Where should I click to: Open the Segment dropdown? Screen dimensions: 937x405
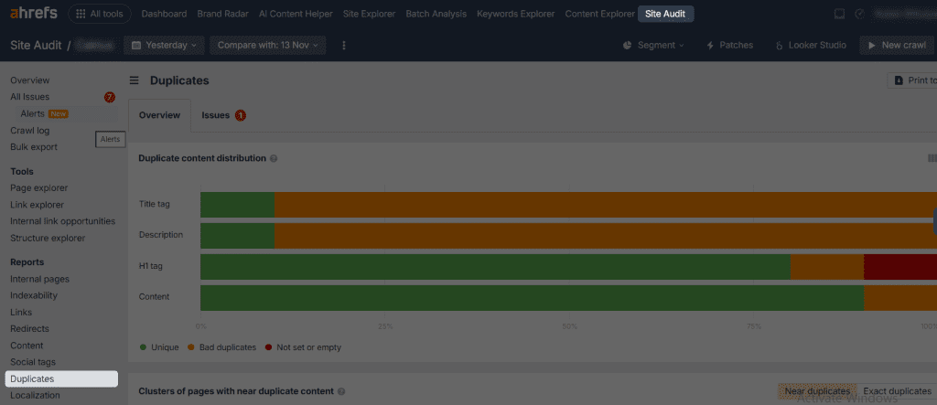pyautogui.click(x=653, y=46)
